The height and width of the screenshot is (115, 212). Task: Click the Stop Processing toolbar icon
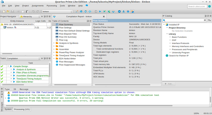(x=96, y=11)
